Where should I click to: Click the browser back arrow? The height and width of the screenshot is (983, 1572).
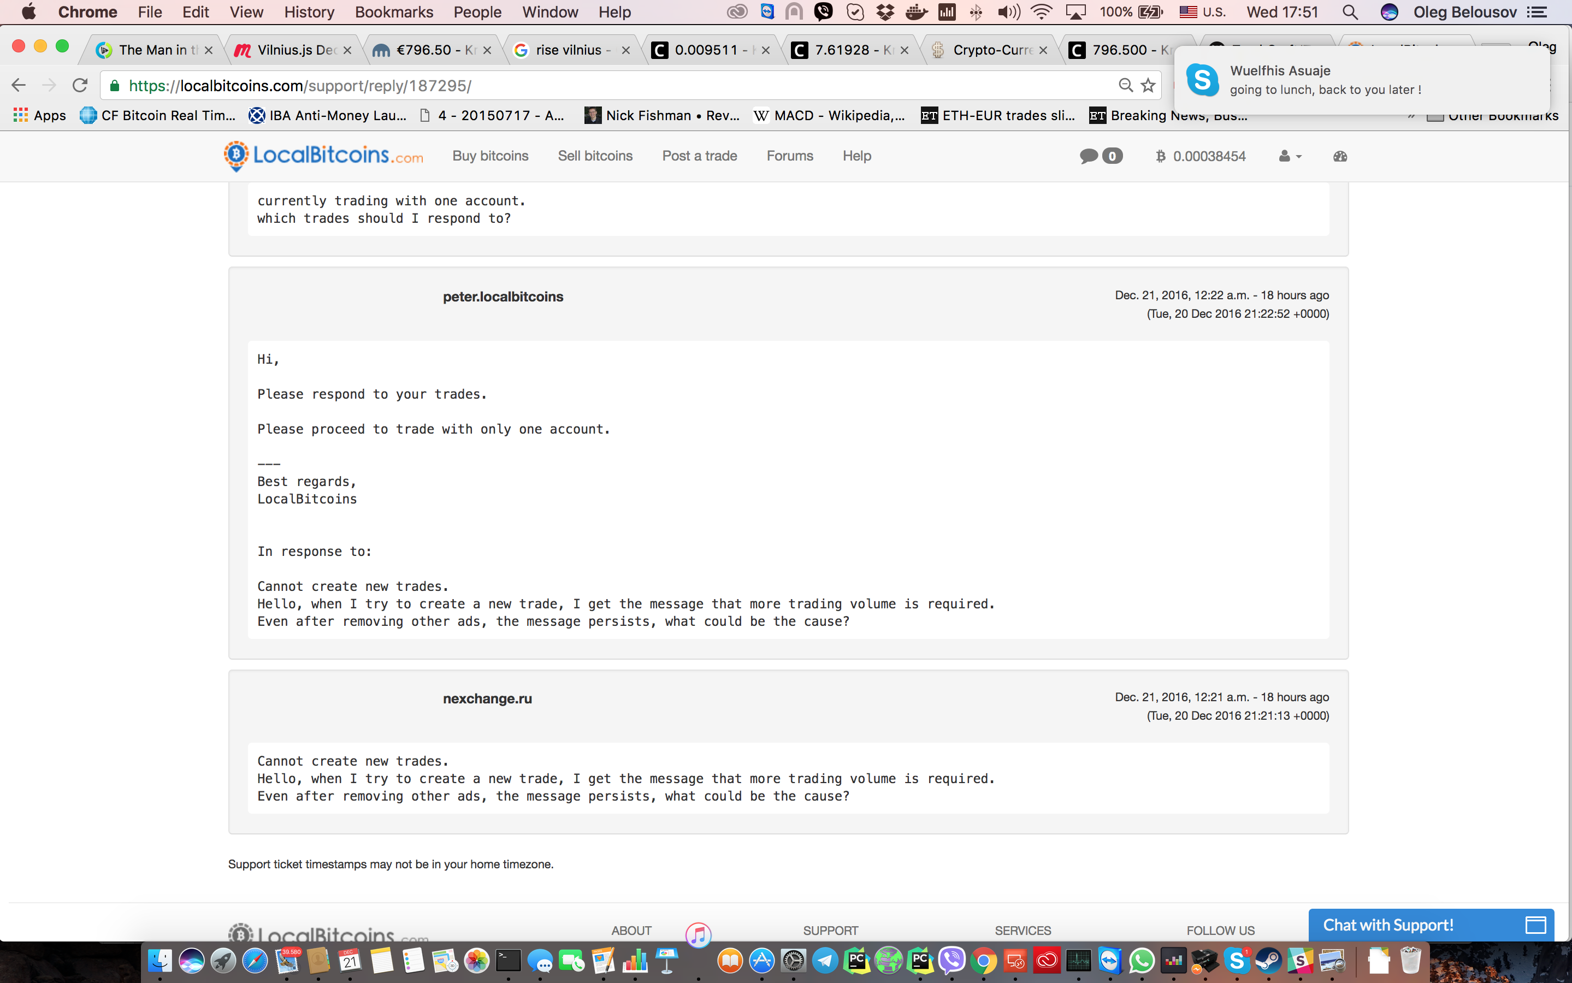tap(19, 85)
